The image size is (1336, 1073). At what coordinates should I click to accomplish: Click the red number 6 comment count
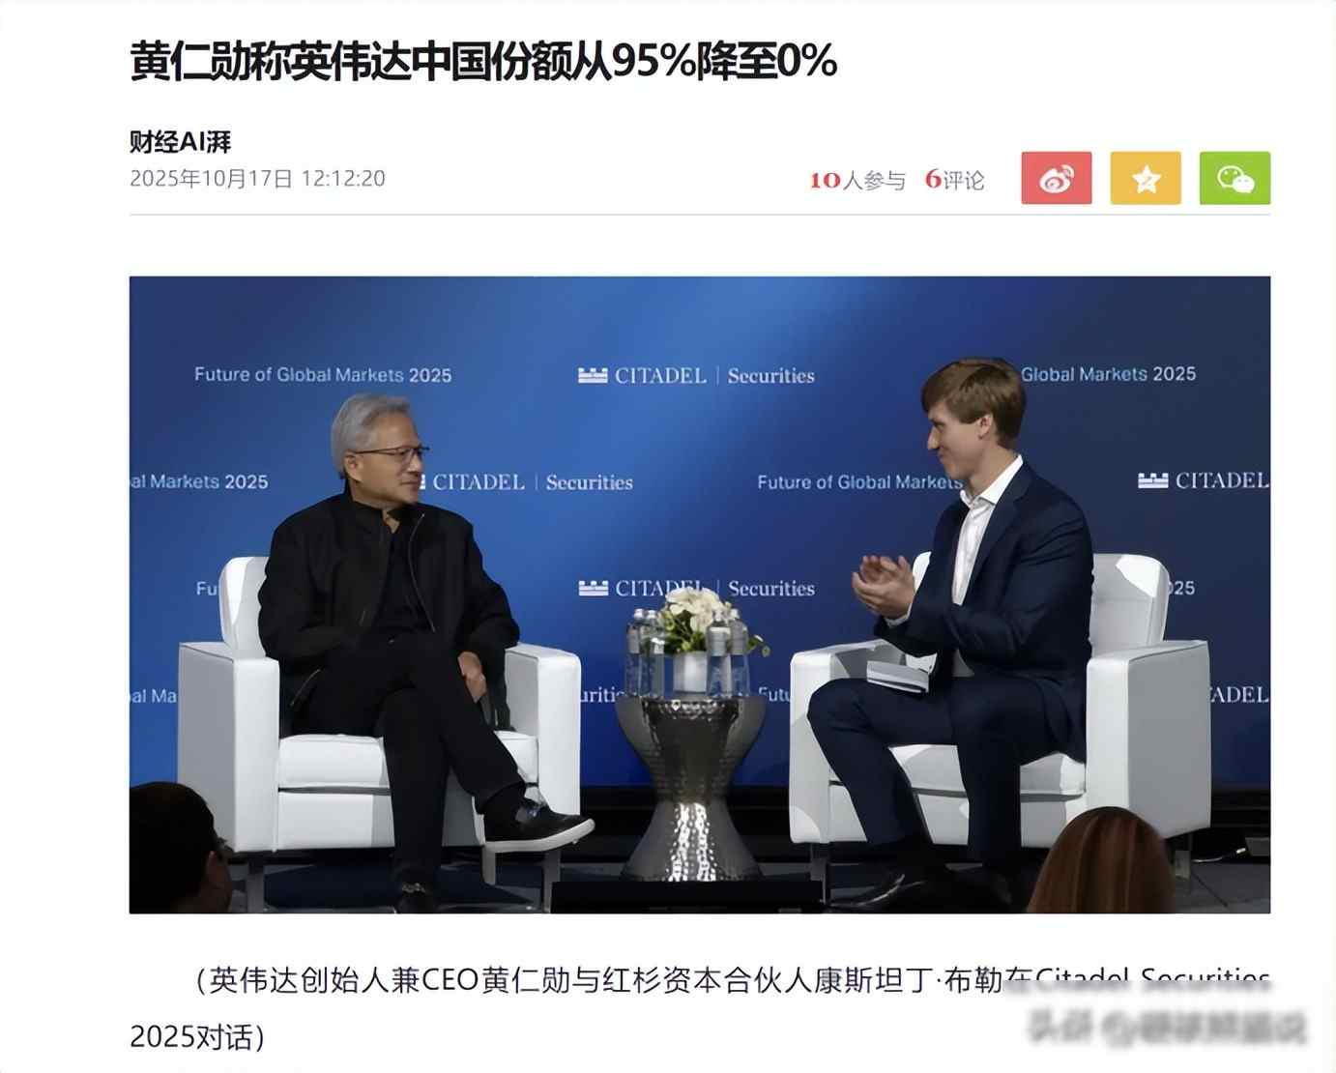click(x=932, y=179)
